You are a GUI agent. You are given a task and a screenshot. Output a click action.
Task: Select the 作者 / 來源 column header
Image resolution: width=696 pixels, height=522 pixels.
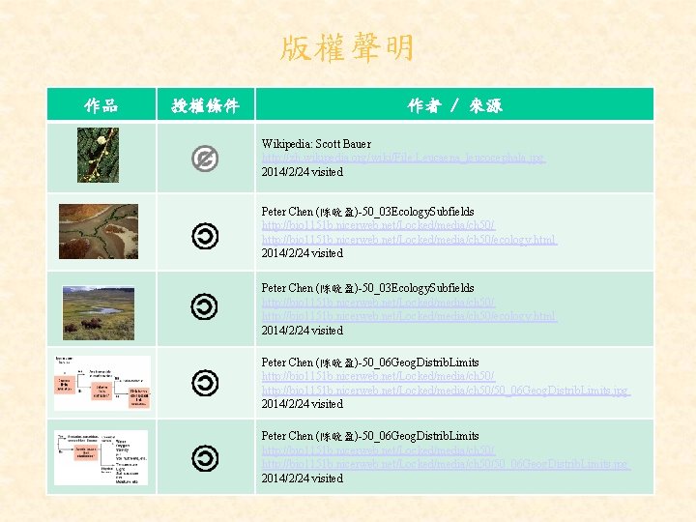point(454,104)
